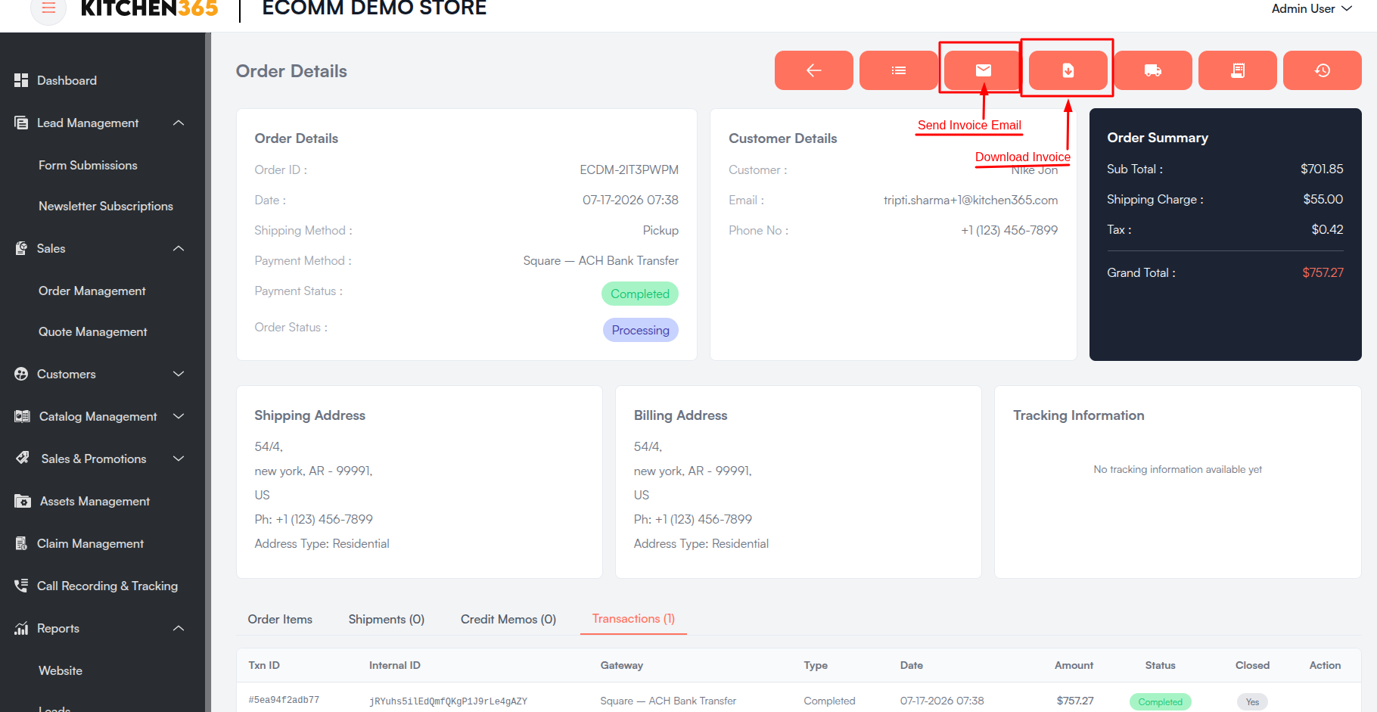
Task: Click the Reports chart icon
Action: coord(21,628)
